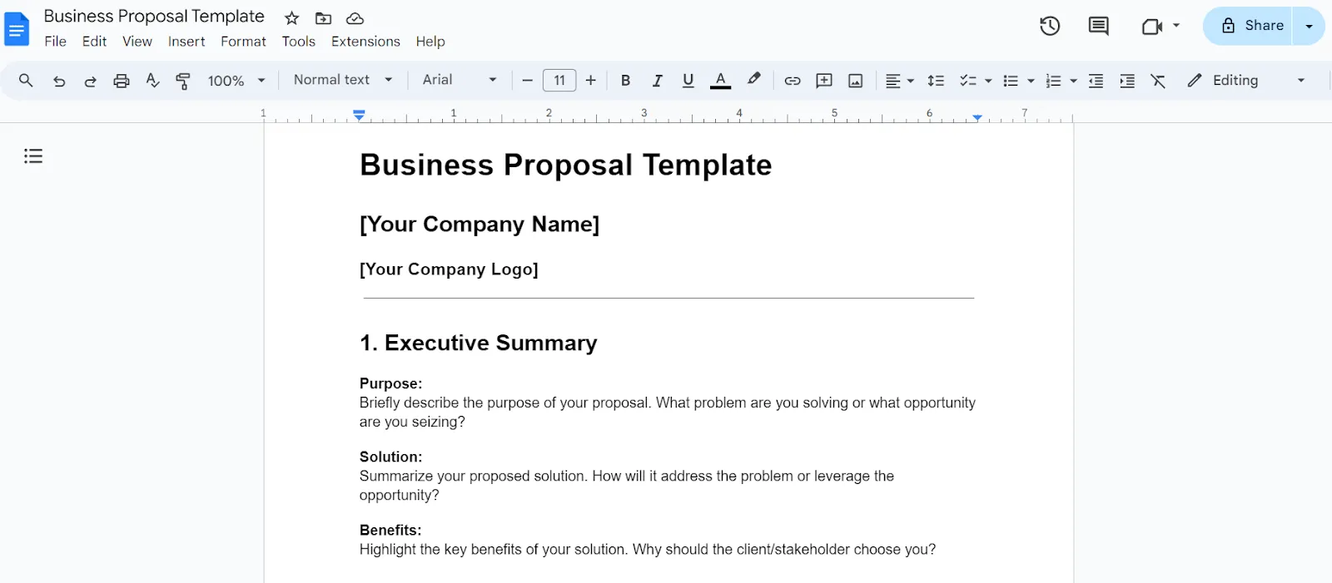Click the spelling and grammar check icon
Image resolution: width=1332 pixels, height=583 pixels.
click(152, 81)
